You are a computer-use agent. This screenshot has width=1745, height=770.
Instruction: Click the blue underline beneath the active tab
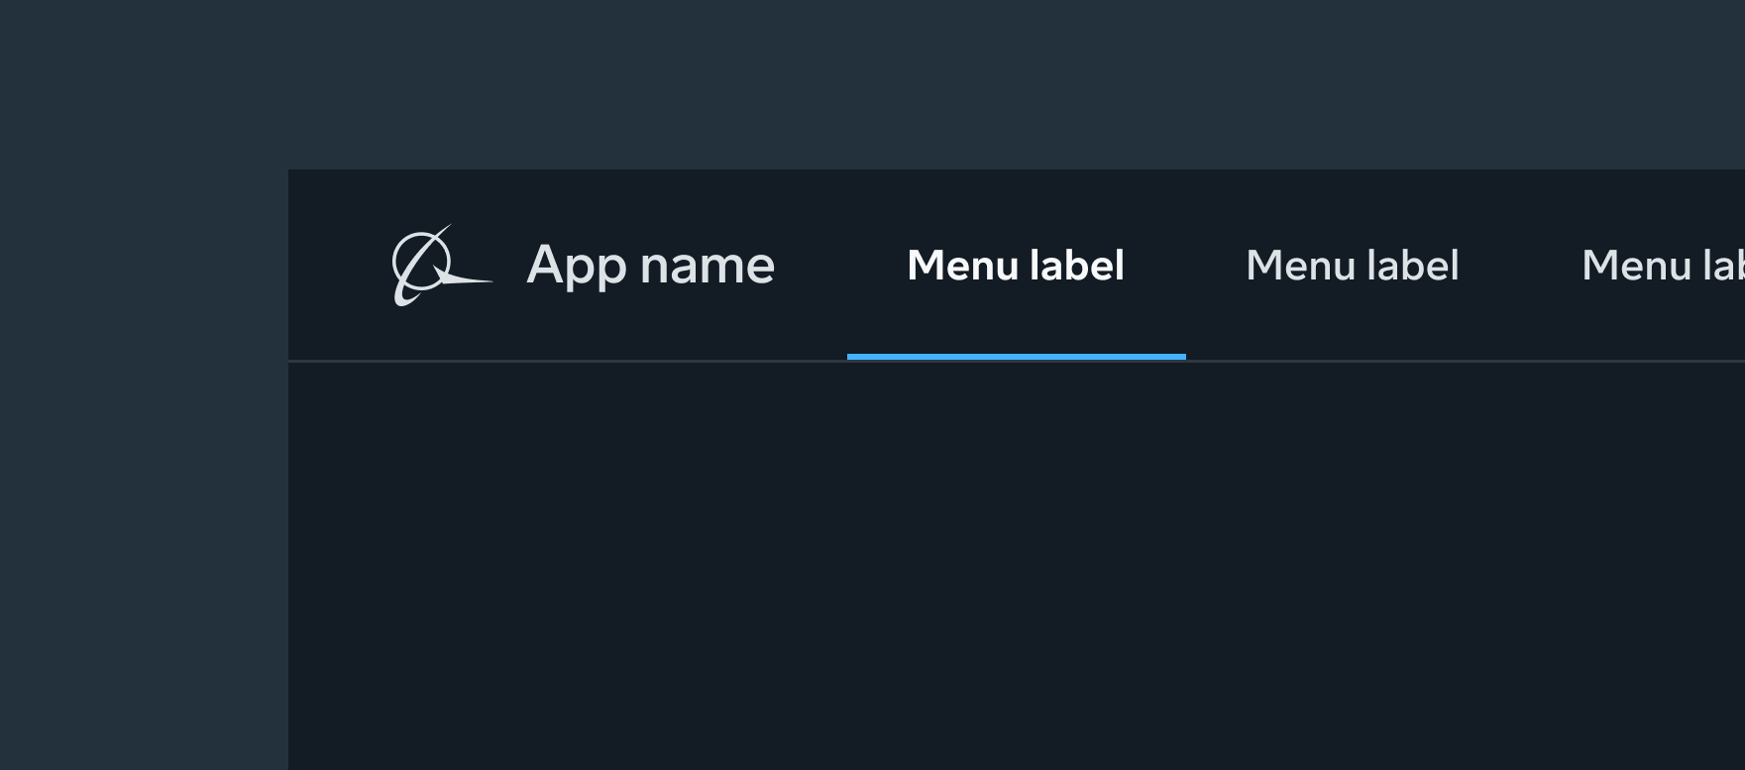click(x=1016, y=357)
